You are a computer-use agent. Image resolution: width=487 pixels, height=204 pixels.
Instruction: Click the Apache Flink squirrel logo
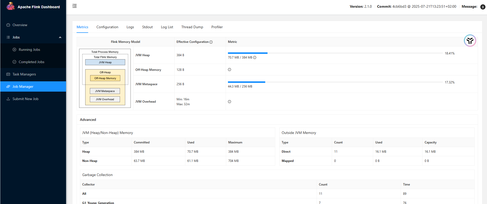[x=11, y=6]
